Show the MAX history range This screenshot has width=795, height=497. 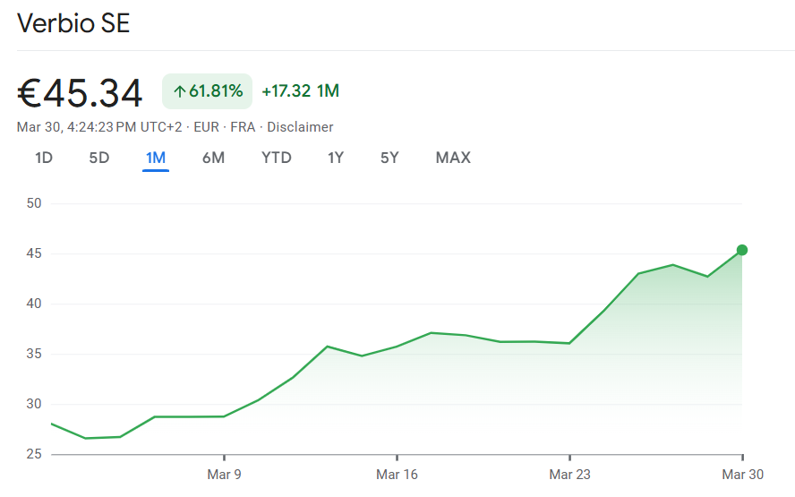pos(453,159)
